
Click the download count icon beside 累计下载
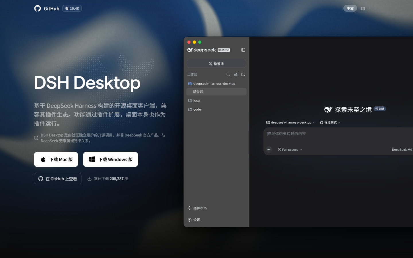click(89, 179)
